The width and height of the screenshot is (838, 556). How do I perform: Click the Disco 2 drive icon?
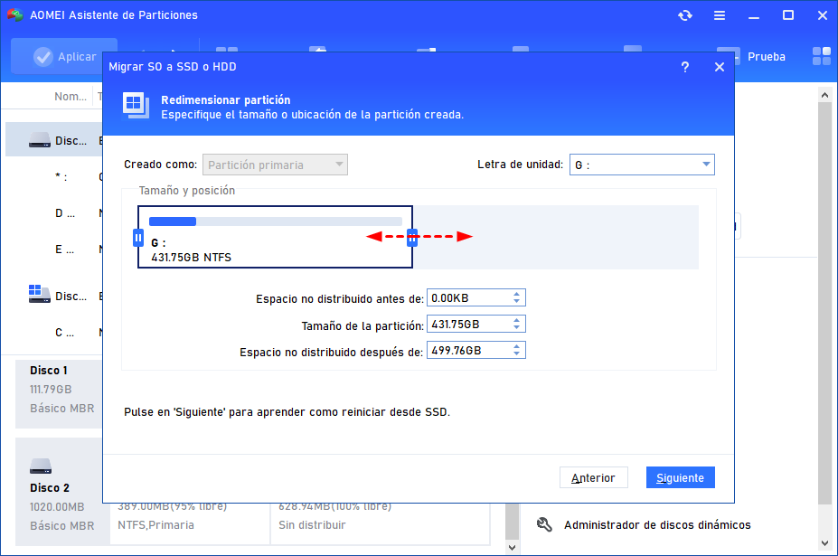tap(41, 466)
